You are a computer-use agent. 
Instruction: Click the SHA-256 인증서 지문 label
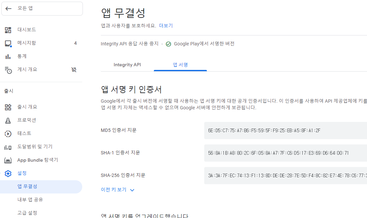[123, 175]
